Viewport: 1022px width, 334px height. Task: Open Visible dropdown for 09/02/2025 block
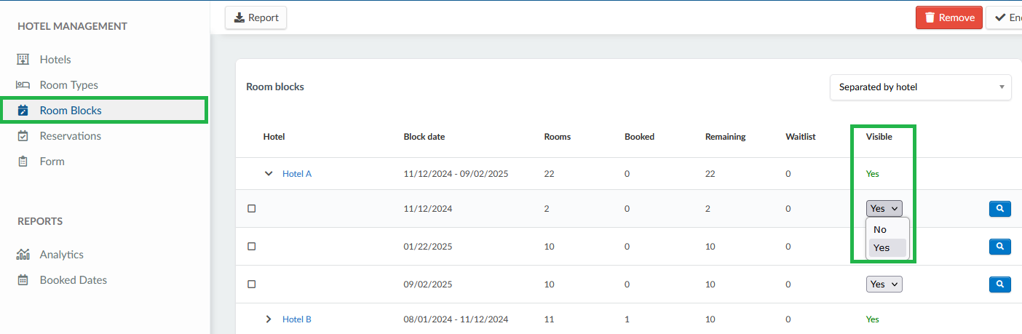[884, 284]
